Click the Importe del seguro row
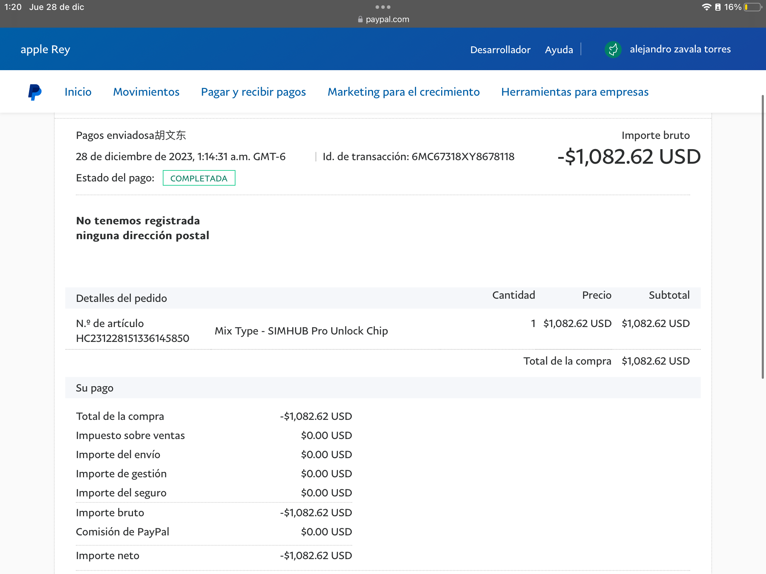The image size is (766, 574). click(x=214, y=493)
